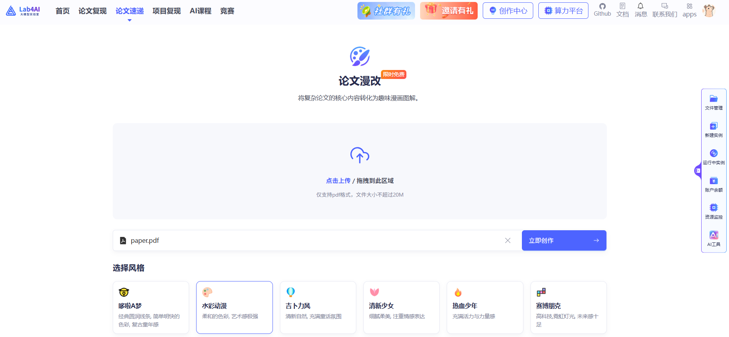The width and height of the screenshot is (729, 337).
Task: Open the 消息 notification bell
Action: click(641, 10)
